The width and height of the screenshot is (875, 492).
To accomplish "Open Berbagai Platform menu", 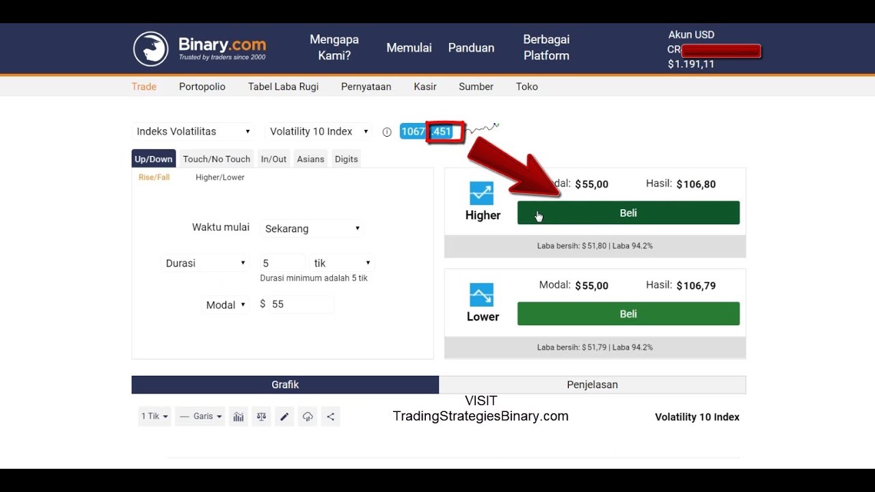I will point(546,48).
